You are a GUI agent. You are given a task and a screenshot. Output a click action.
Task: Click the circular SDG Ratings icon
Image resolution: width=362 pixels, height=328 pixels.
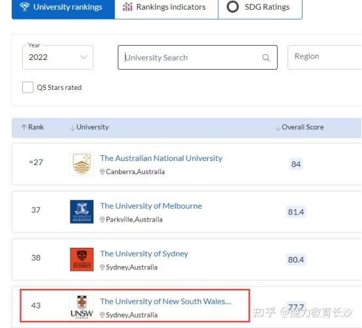point(233,7)
